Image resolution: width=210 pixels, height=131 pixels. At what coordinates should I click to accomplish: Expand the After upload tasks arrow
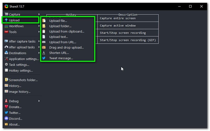[x=39, y=47]
